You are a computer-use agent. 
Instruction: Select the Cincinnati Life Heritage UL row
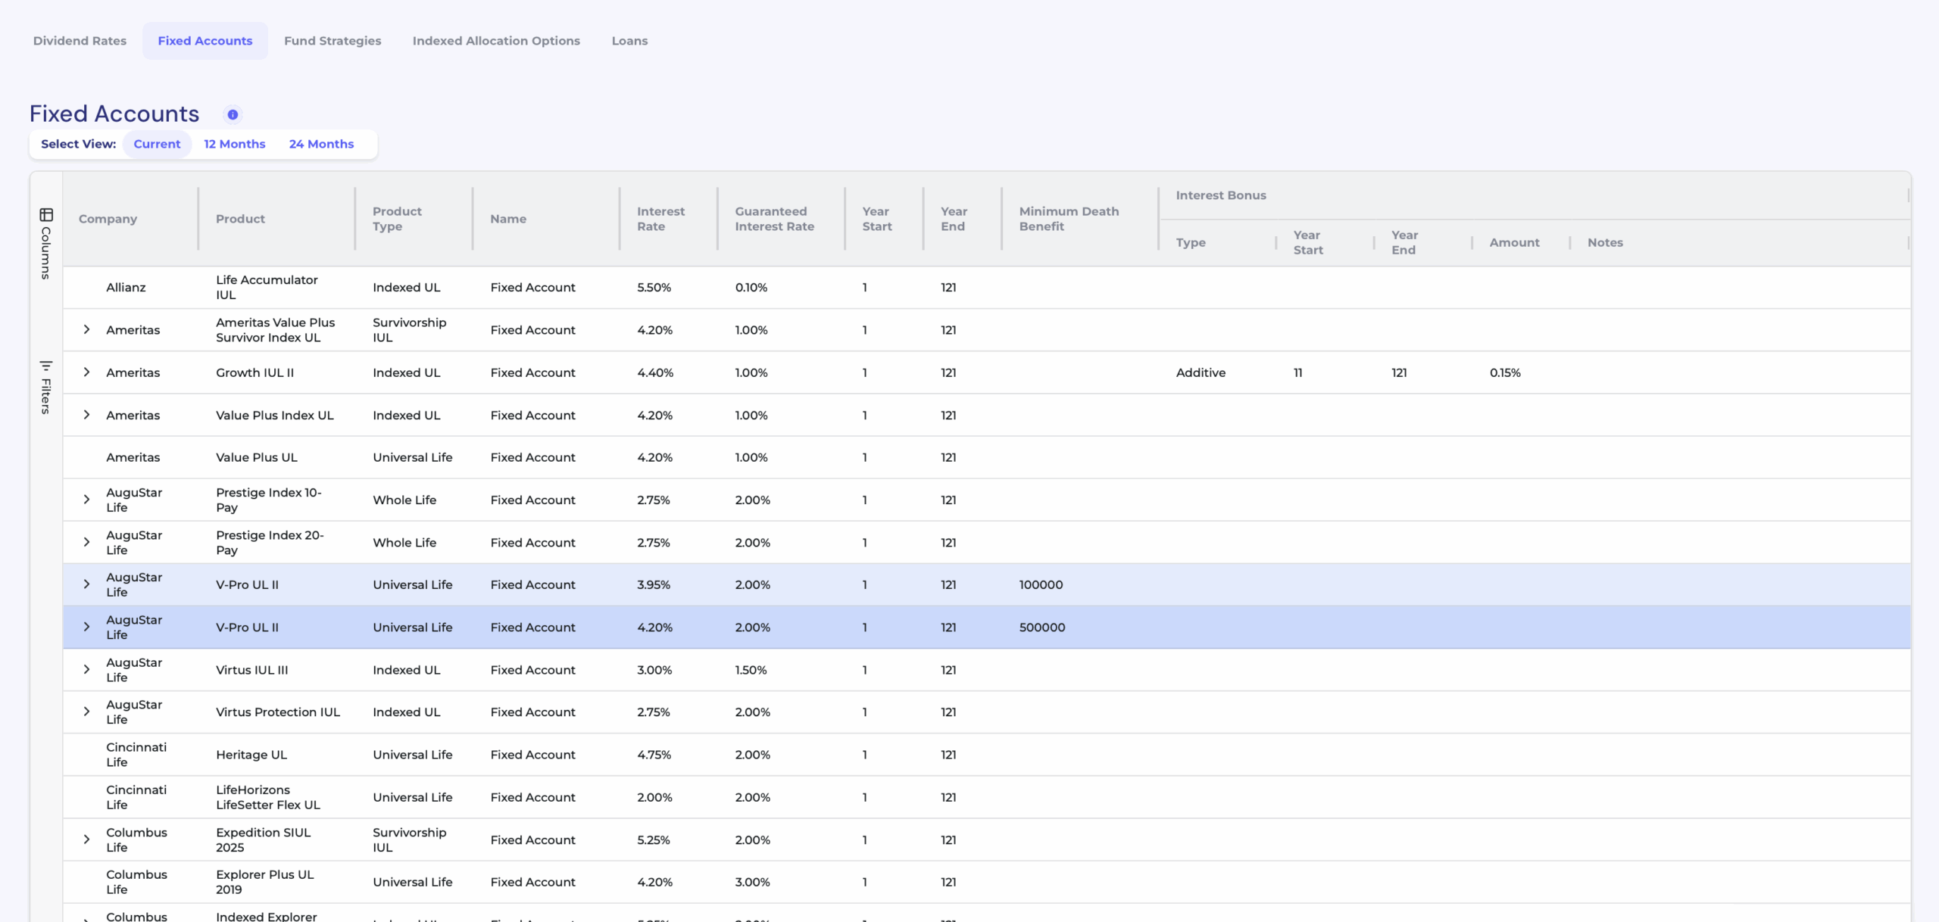[x=251, y=755]
